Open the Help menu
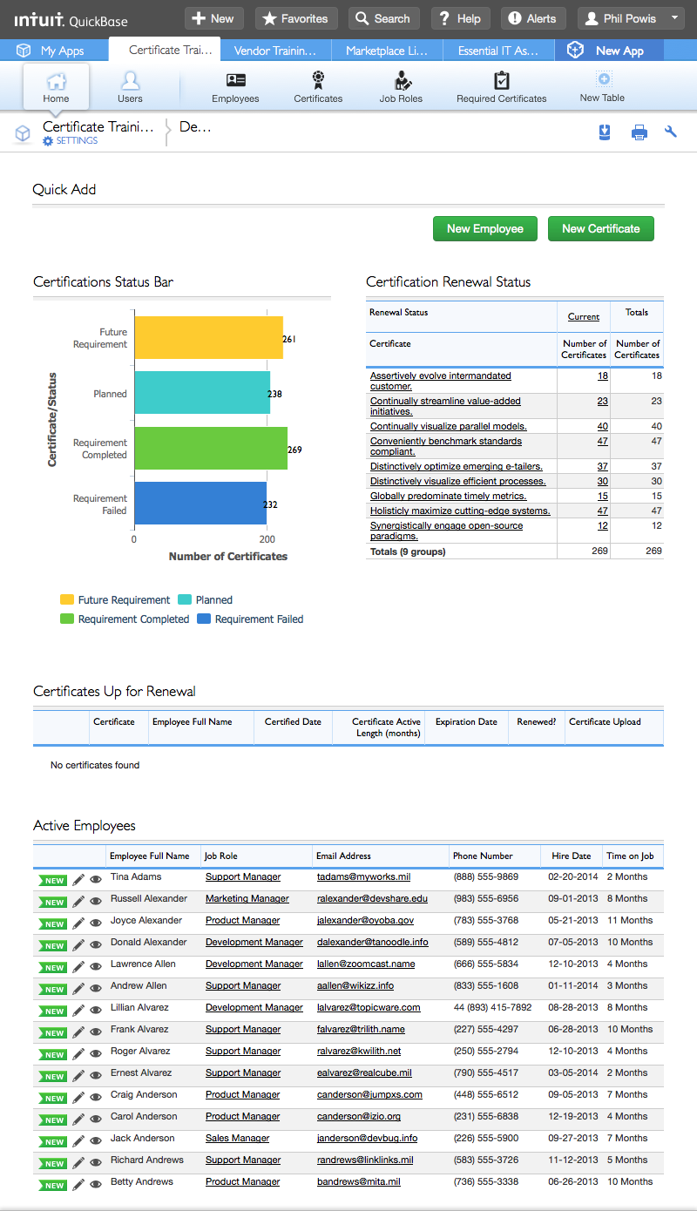 click(461, 18)
